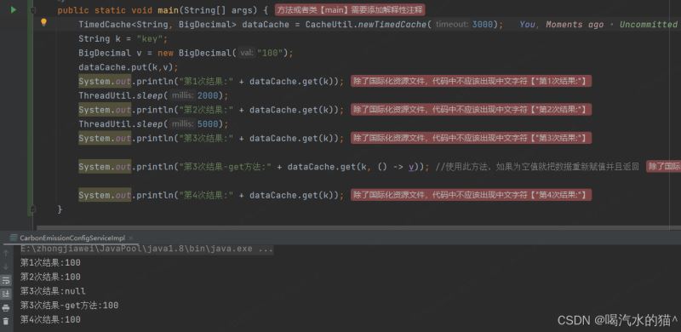Jump down the stack trace in console

click(6, 266)
